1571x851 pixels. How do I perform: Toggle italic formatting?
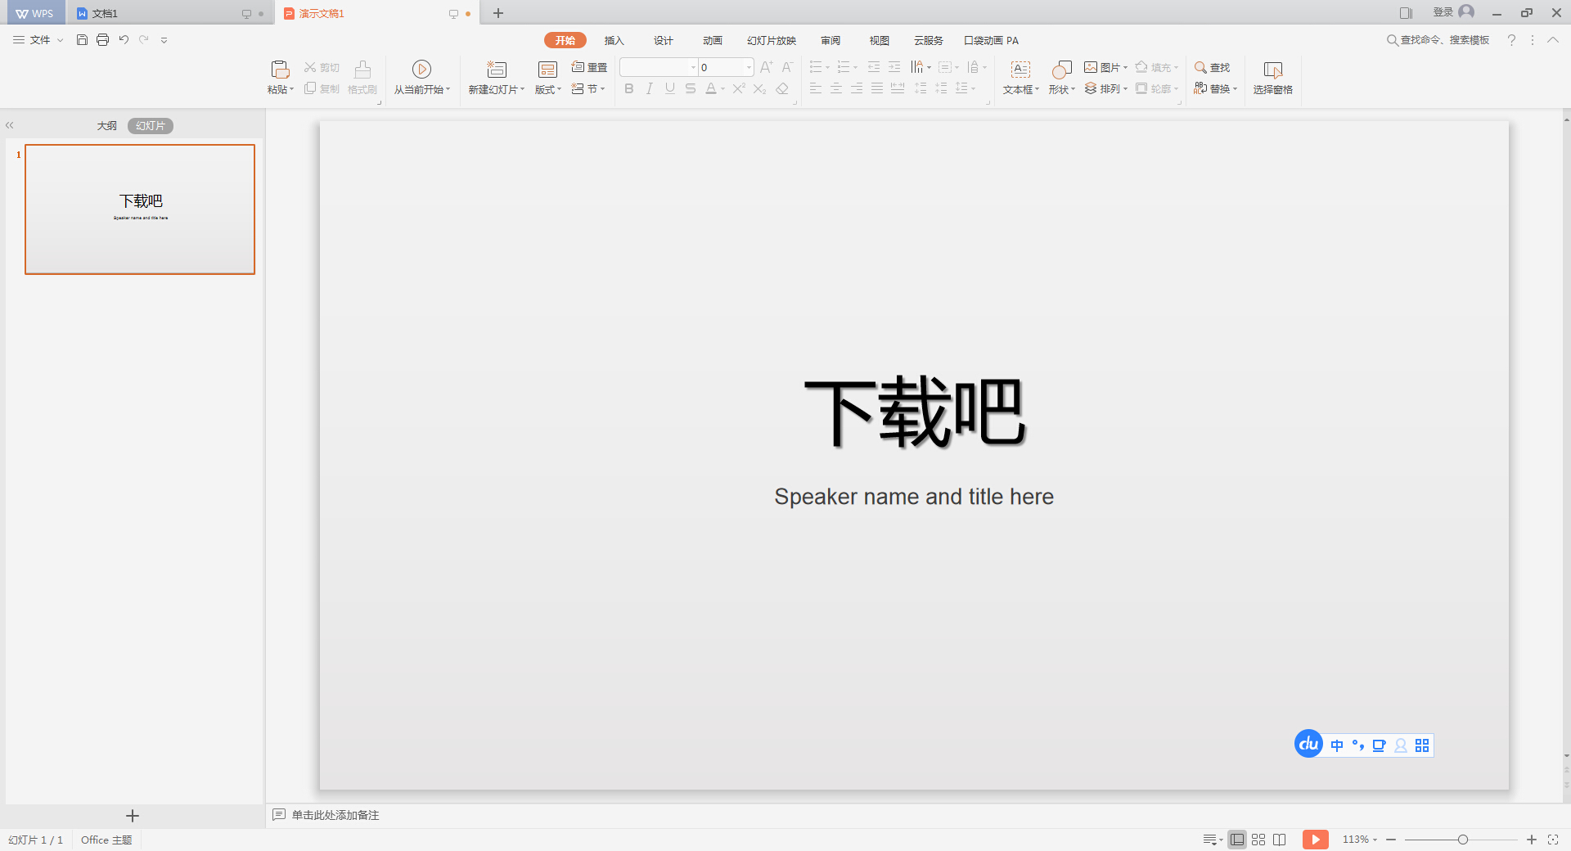tap(649, 88)
